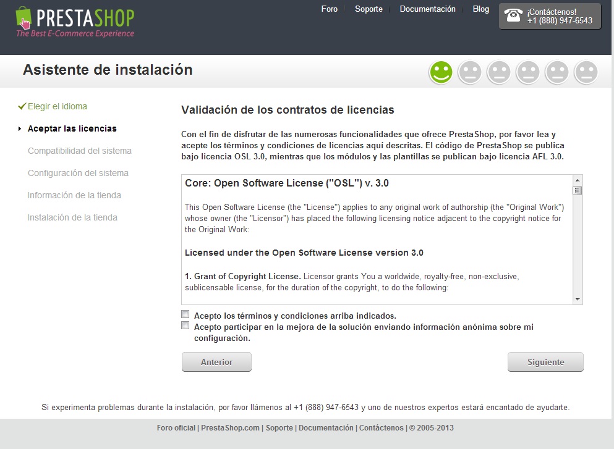614x449 pixels.
Task: Click the green smiley first step indicator
Action: 441,72
